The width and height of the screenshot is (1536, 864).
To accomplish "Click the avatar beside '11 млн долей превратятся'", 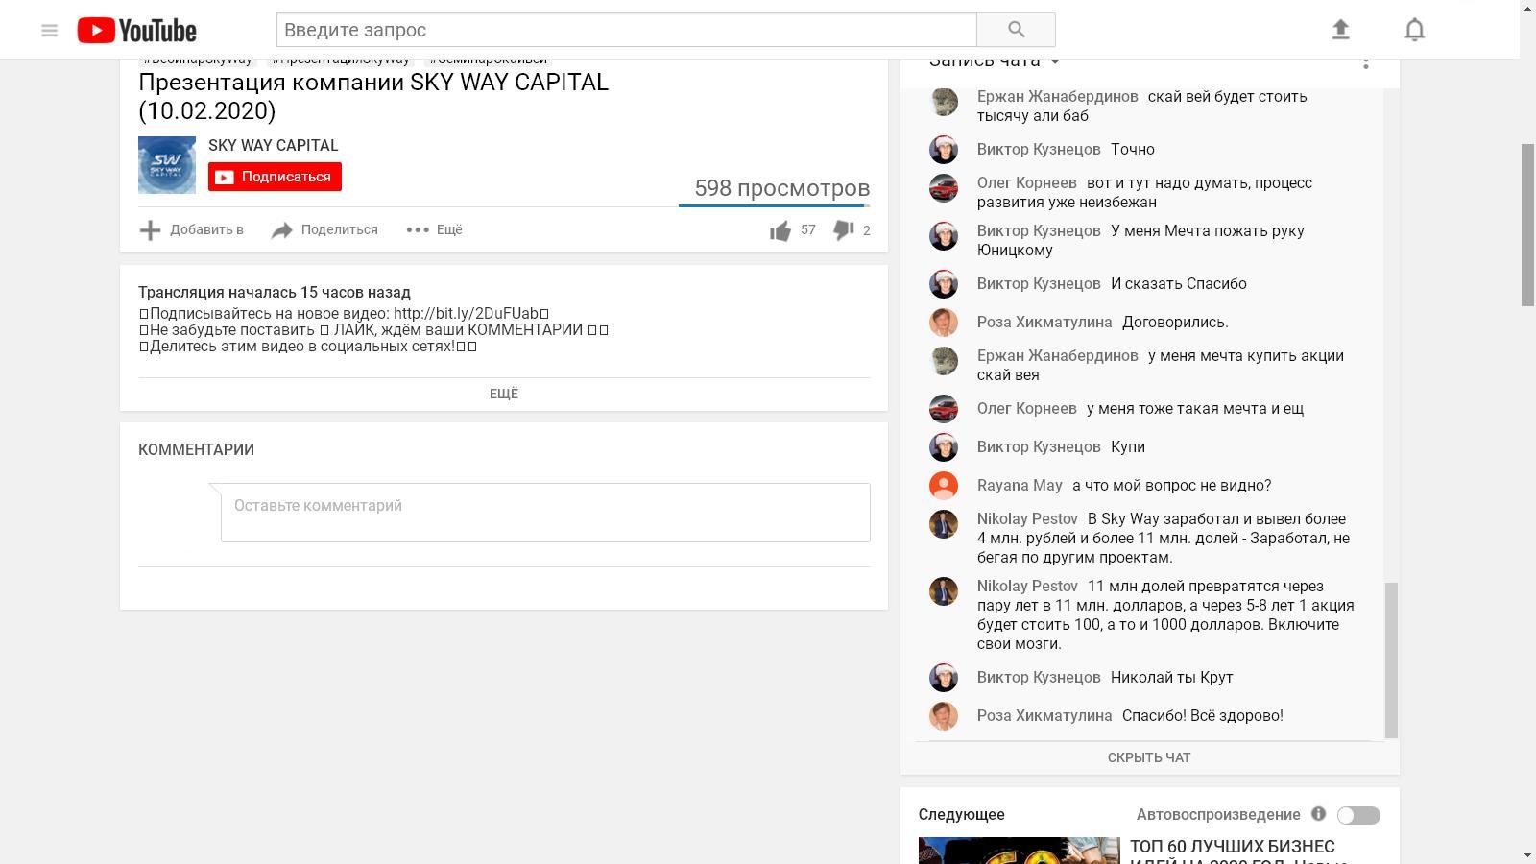I will pos(944,591).
